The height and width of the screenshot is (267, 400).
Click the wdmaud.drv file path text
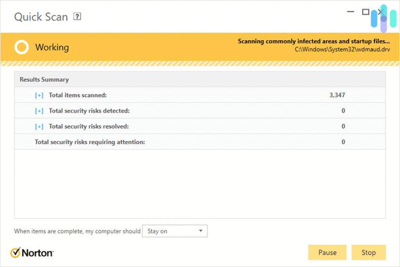pos(342,50)
